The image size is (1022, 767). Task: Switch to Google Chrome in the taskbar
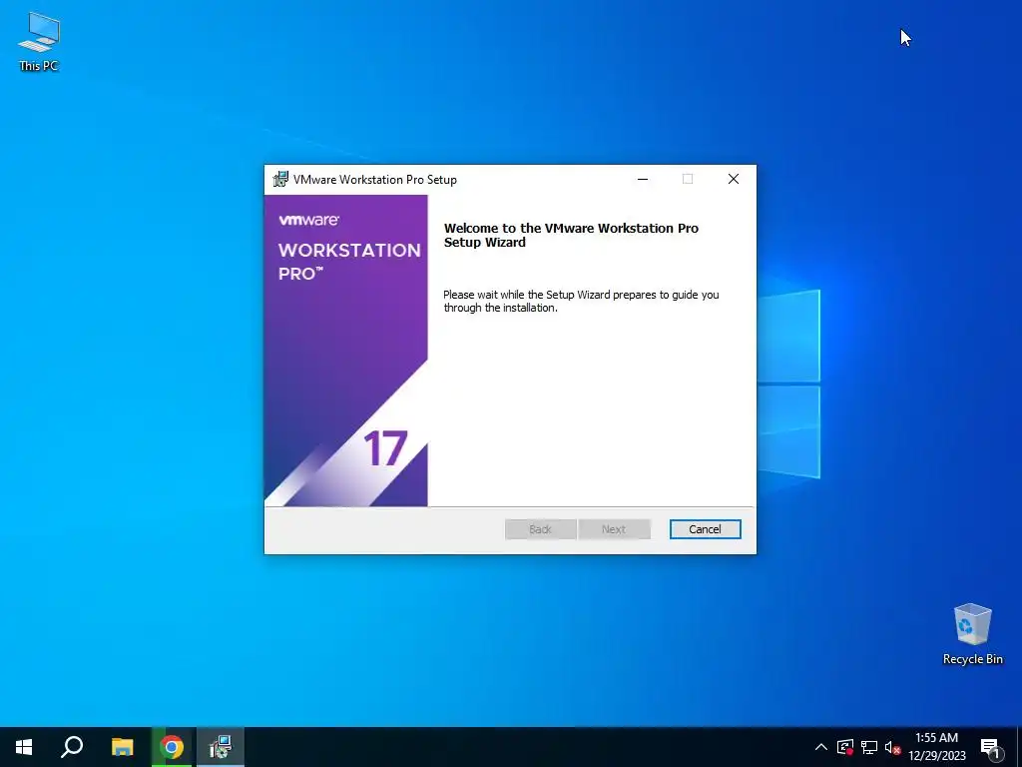click(172, 747)
